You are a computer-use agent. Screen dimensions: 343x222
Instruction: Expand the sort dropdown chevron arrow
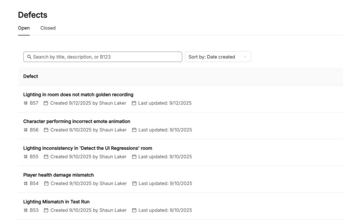tap(245, 57)
